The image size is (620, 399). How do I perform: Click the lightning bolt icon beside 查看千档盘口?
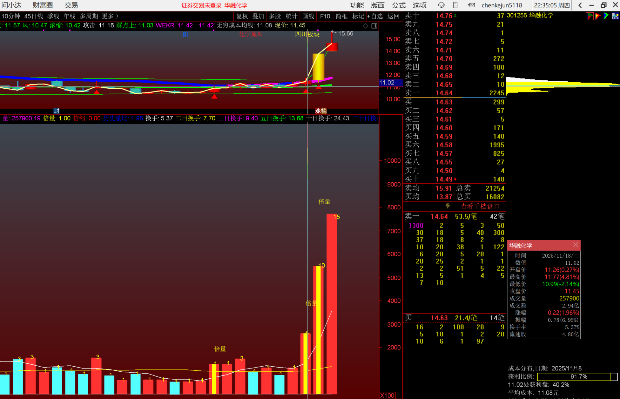pyautogui.click(x=448, y=206)
